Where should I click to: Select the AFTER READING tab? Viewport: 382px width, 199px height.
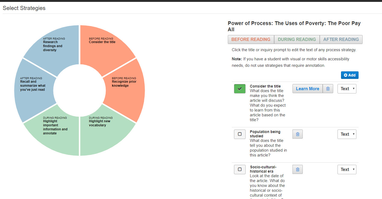(341, 39)
